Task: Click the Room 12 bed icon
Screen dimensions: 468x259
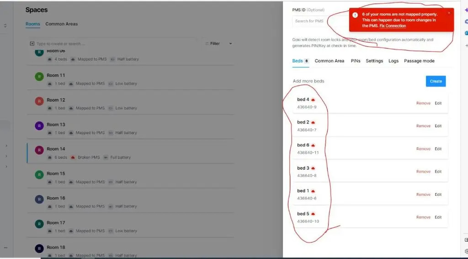Action: (49, 108)
